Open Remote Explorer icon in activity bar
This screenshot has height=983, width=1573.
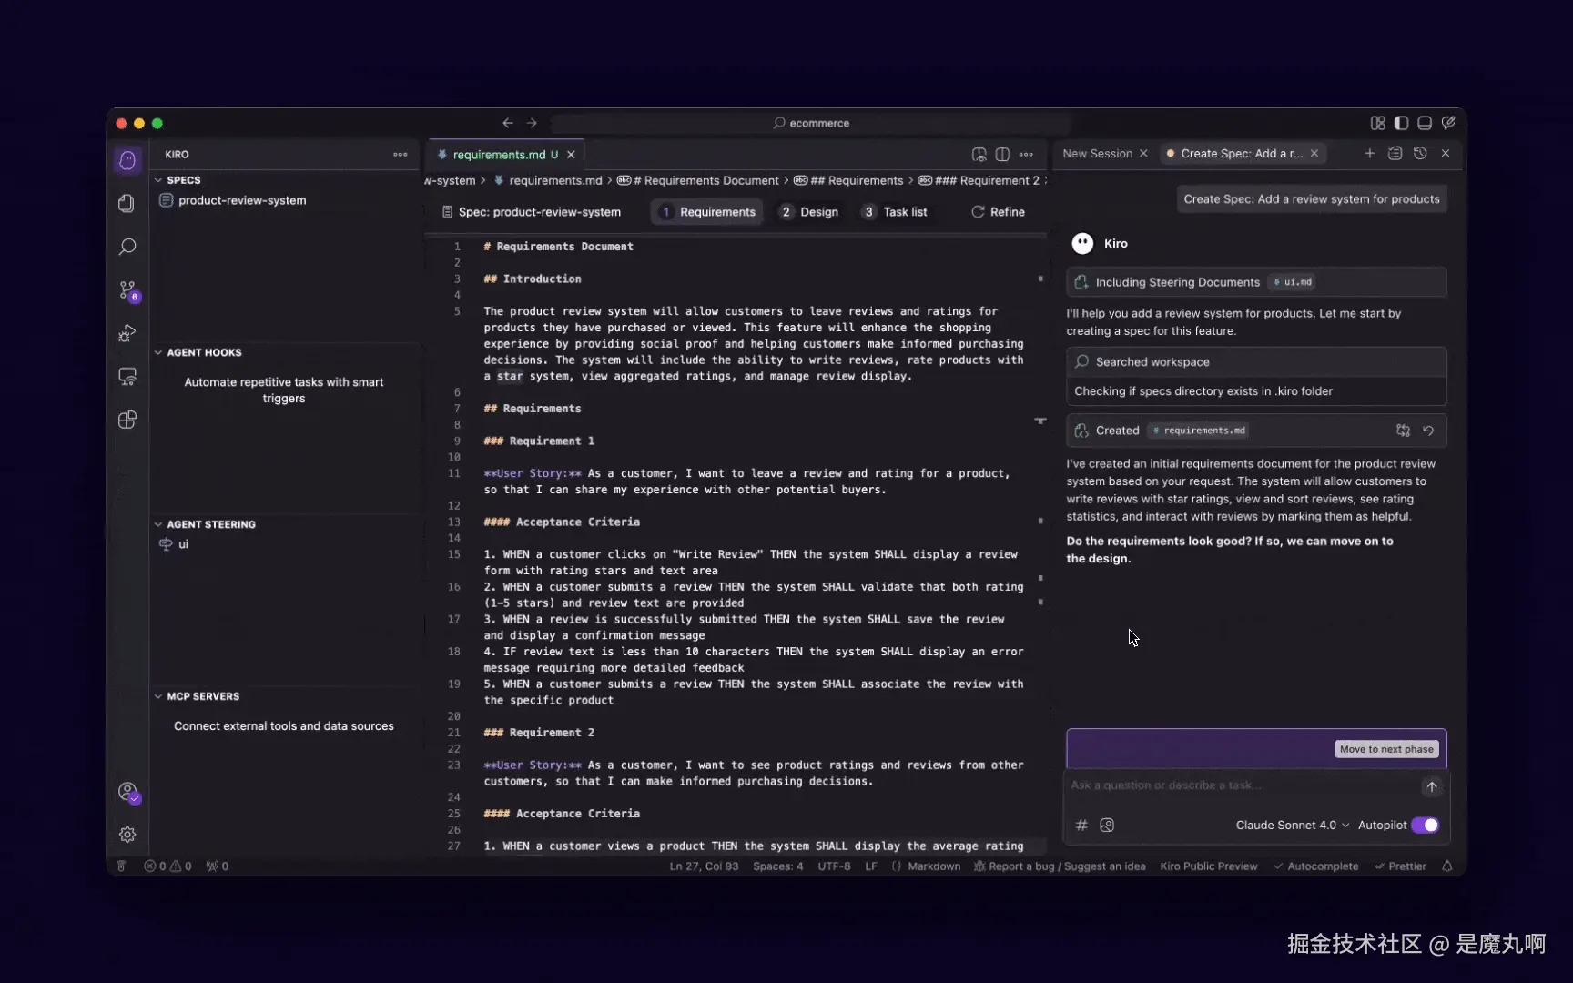[127, 376]
